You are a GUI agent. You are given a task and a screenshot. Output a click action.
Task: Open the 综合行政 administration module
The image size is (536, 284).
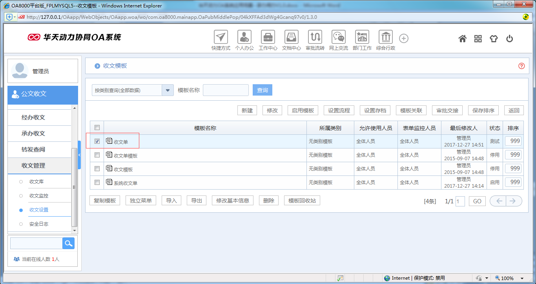tap(385, 38)
